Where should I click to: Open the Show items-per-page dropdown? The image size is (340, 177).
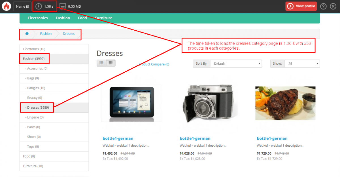pos(302,64)
